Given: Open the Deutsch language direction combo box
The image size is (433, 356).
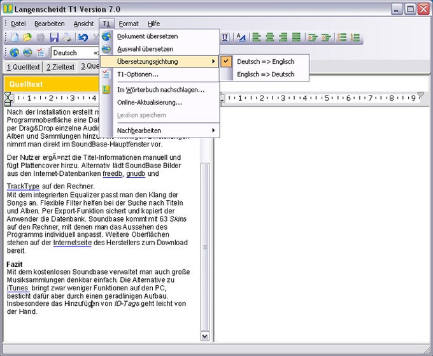Looking at the screenshot, I should pos(75,52).
